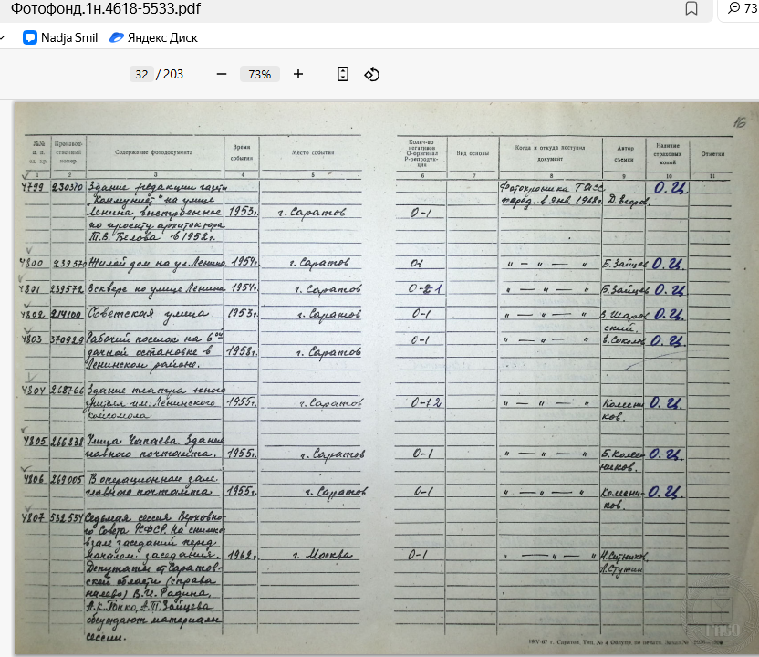Click the 'Автор съемки' column header
759x657 pixels.
624,151
